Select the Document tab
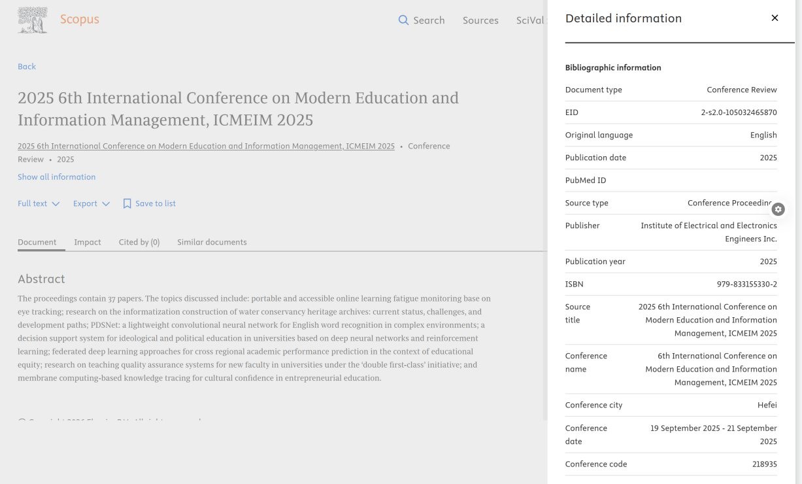This screenshot has width=802, height=484. (x=37, y=242)
